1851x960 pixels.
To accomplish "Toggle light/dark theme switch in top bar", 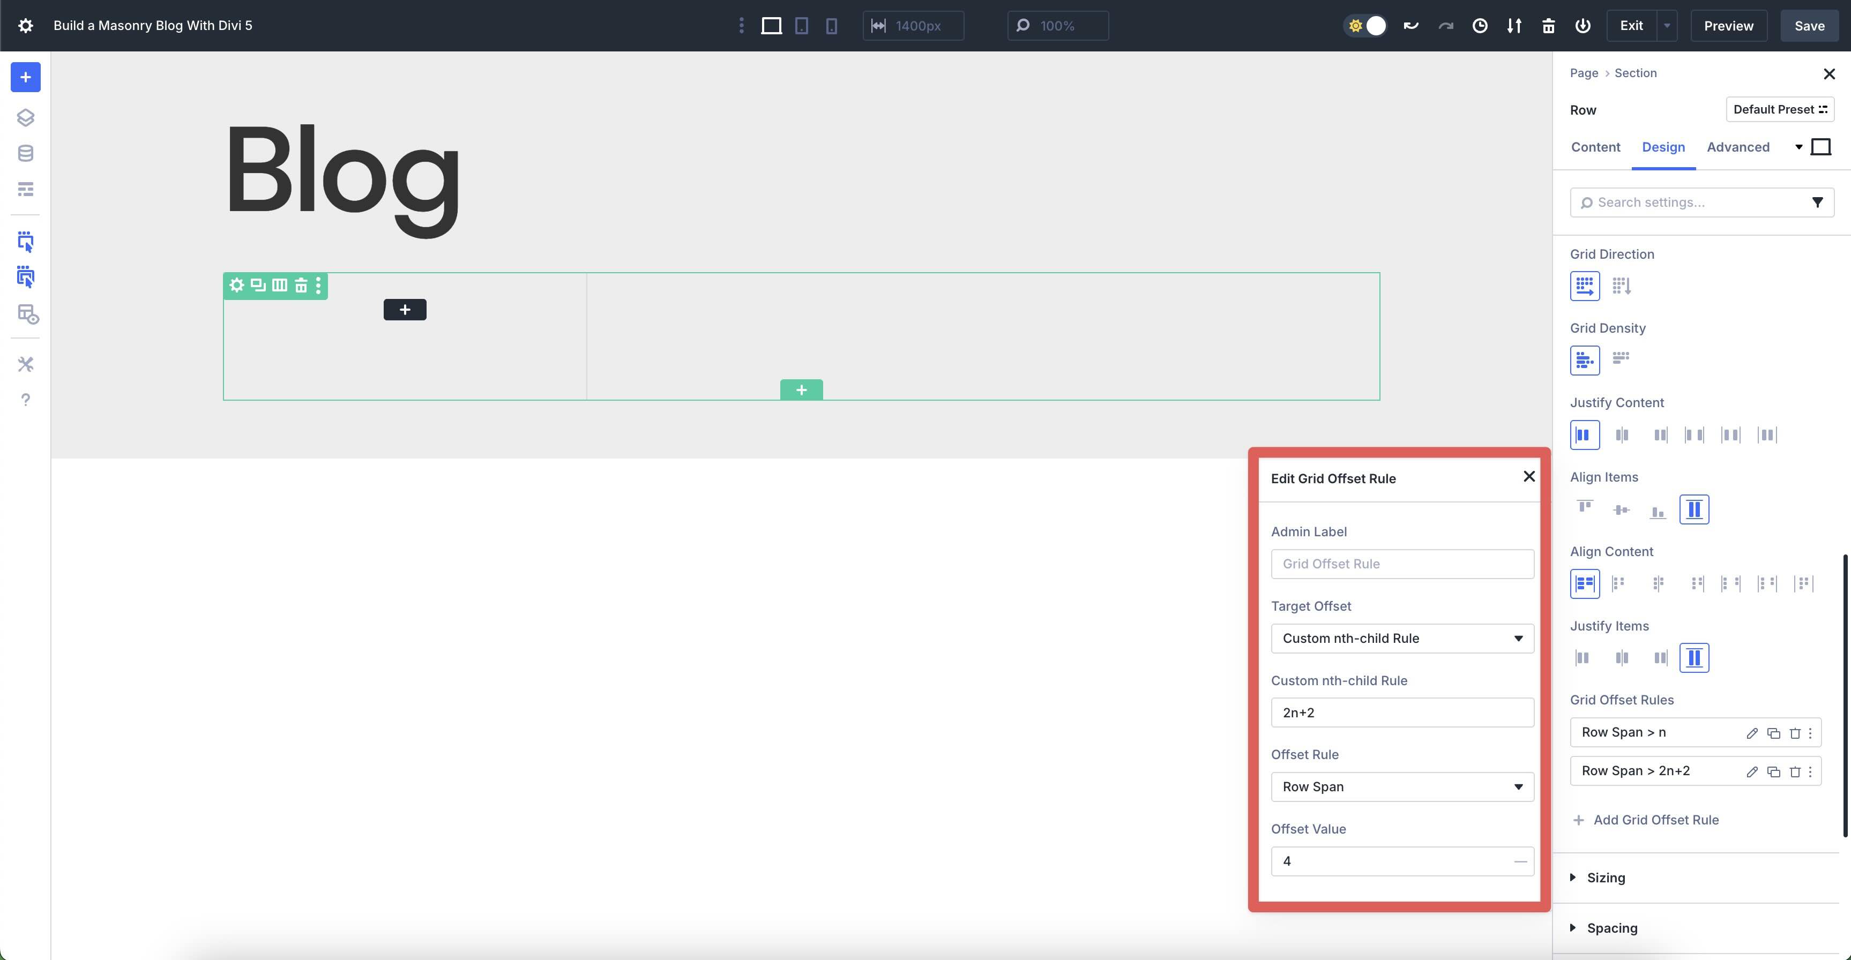I will 1364,25.
